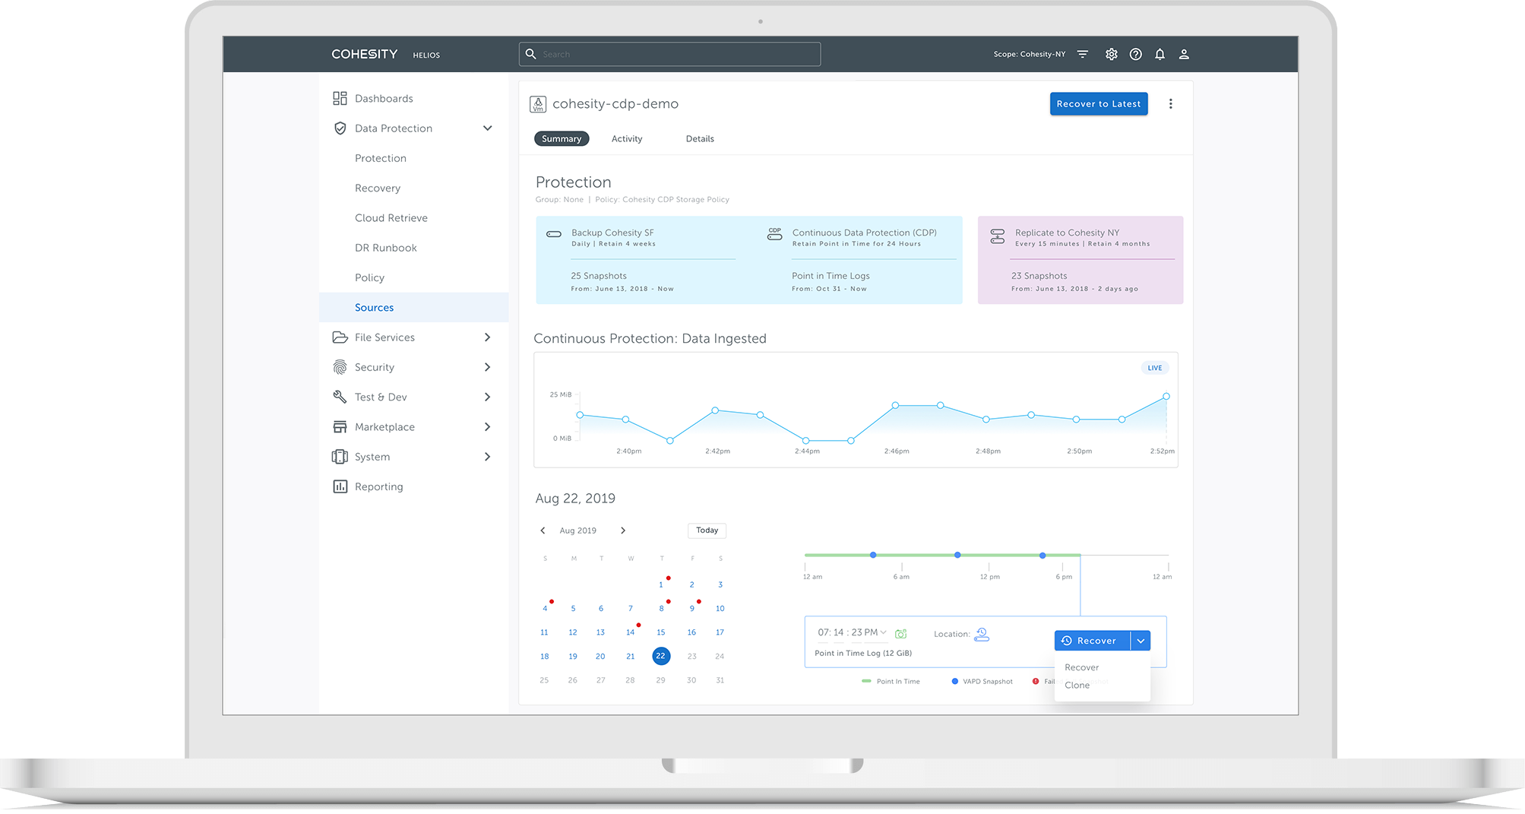Click the LIVE badge on chart
Viewport: 1525px width, 814px height.
click(1155, 368)
